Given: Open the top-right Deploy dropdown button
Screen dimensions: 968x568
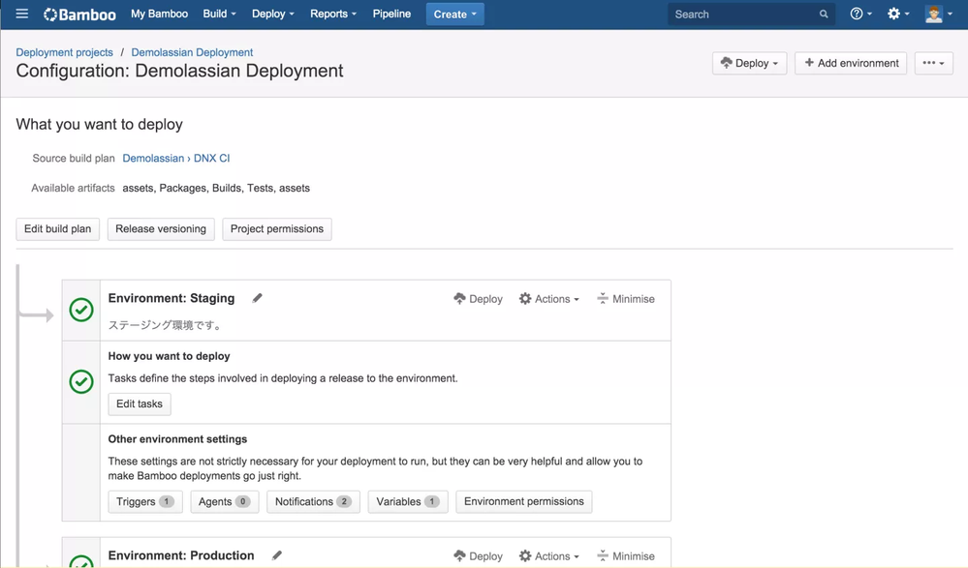Looking at the screenshot, I should 749,63.
